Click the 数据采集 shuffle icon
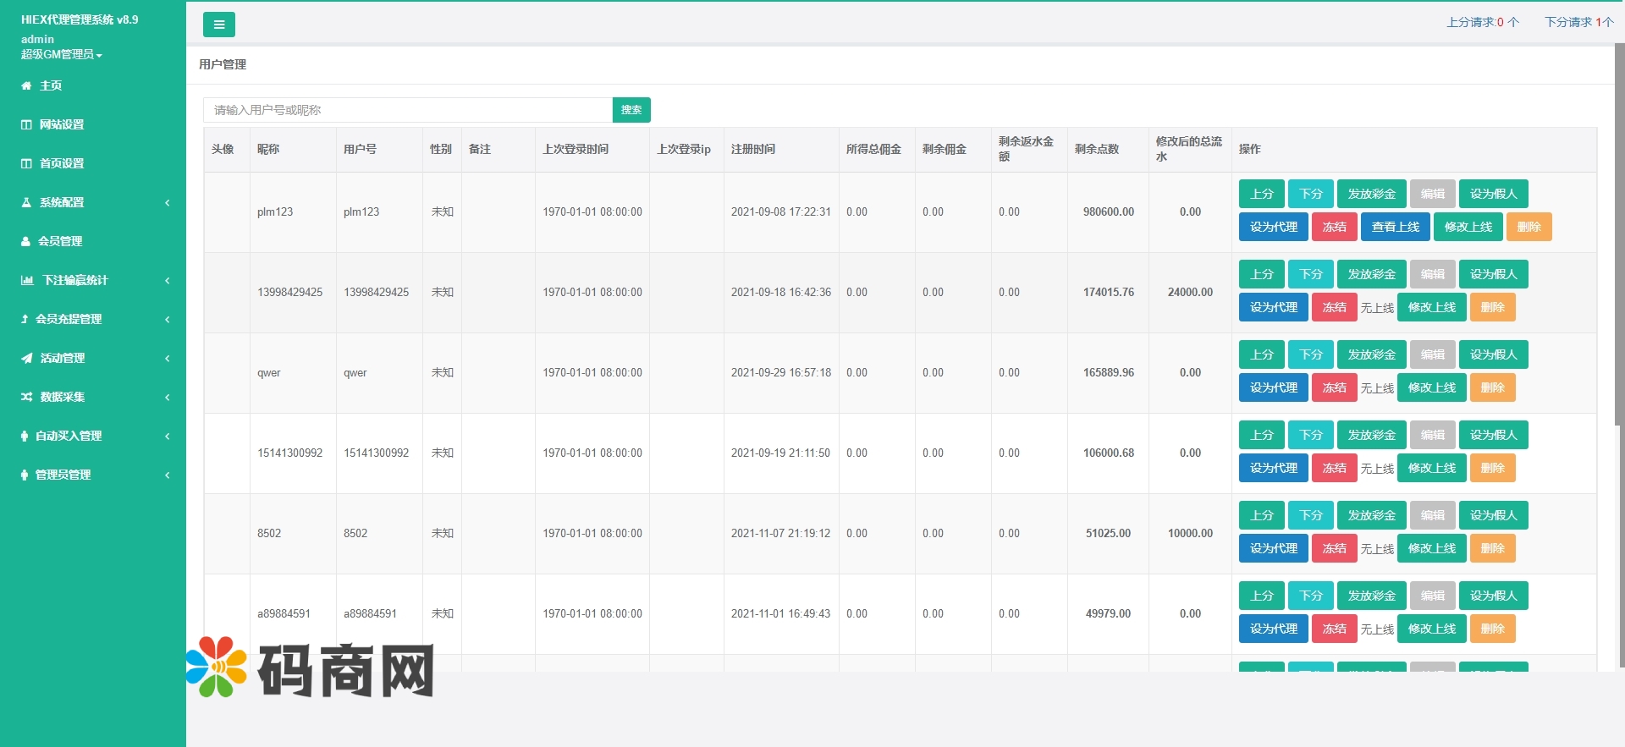 tap(27, 397)
